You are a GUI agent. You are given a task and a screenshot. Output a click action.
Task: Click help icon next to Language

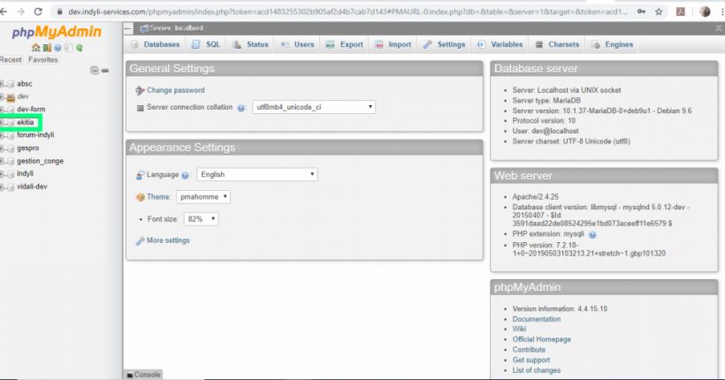[x=185, y=175]
